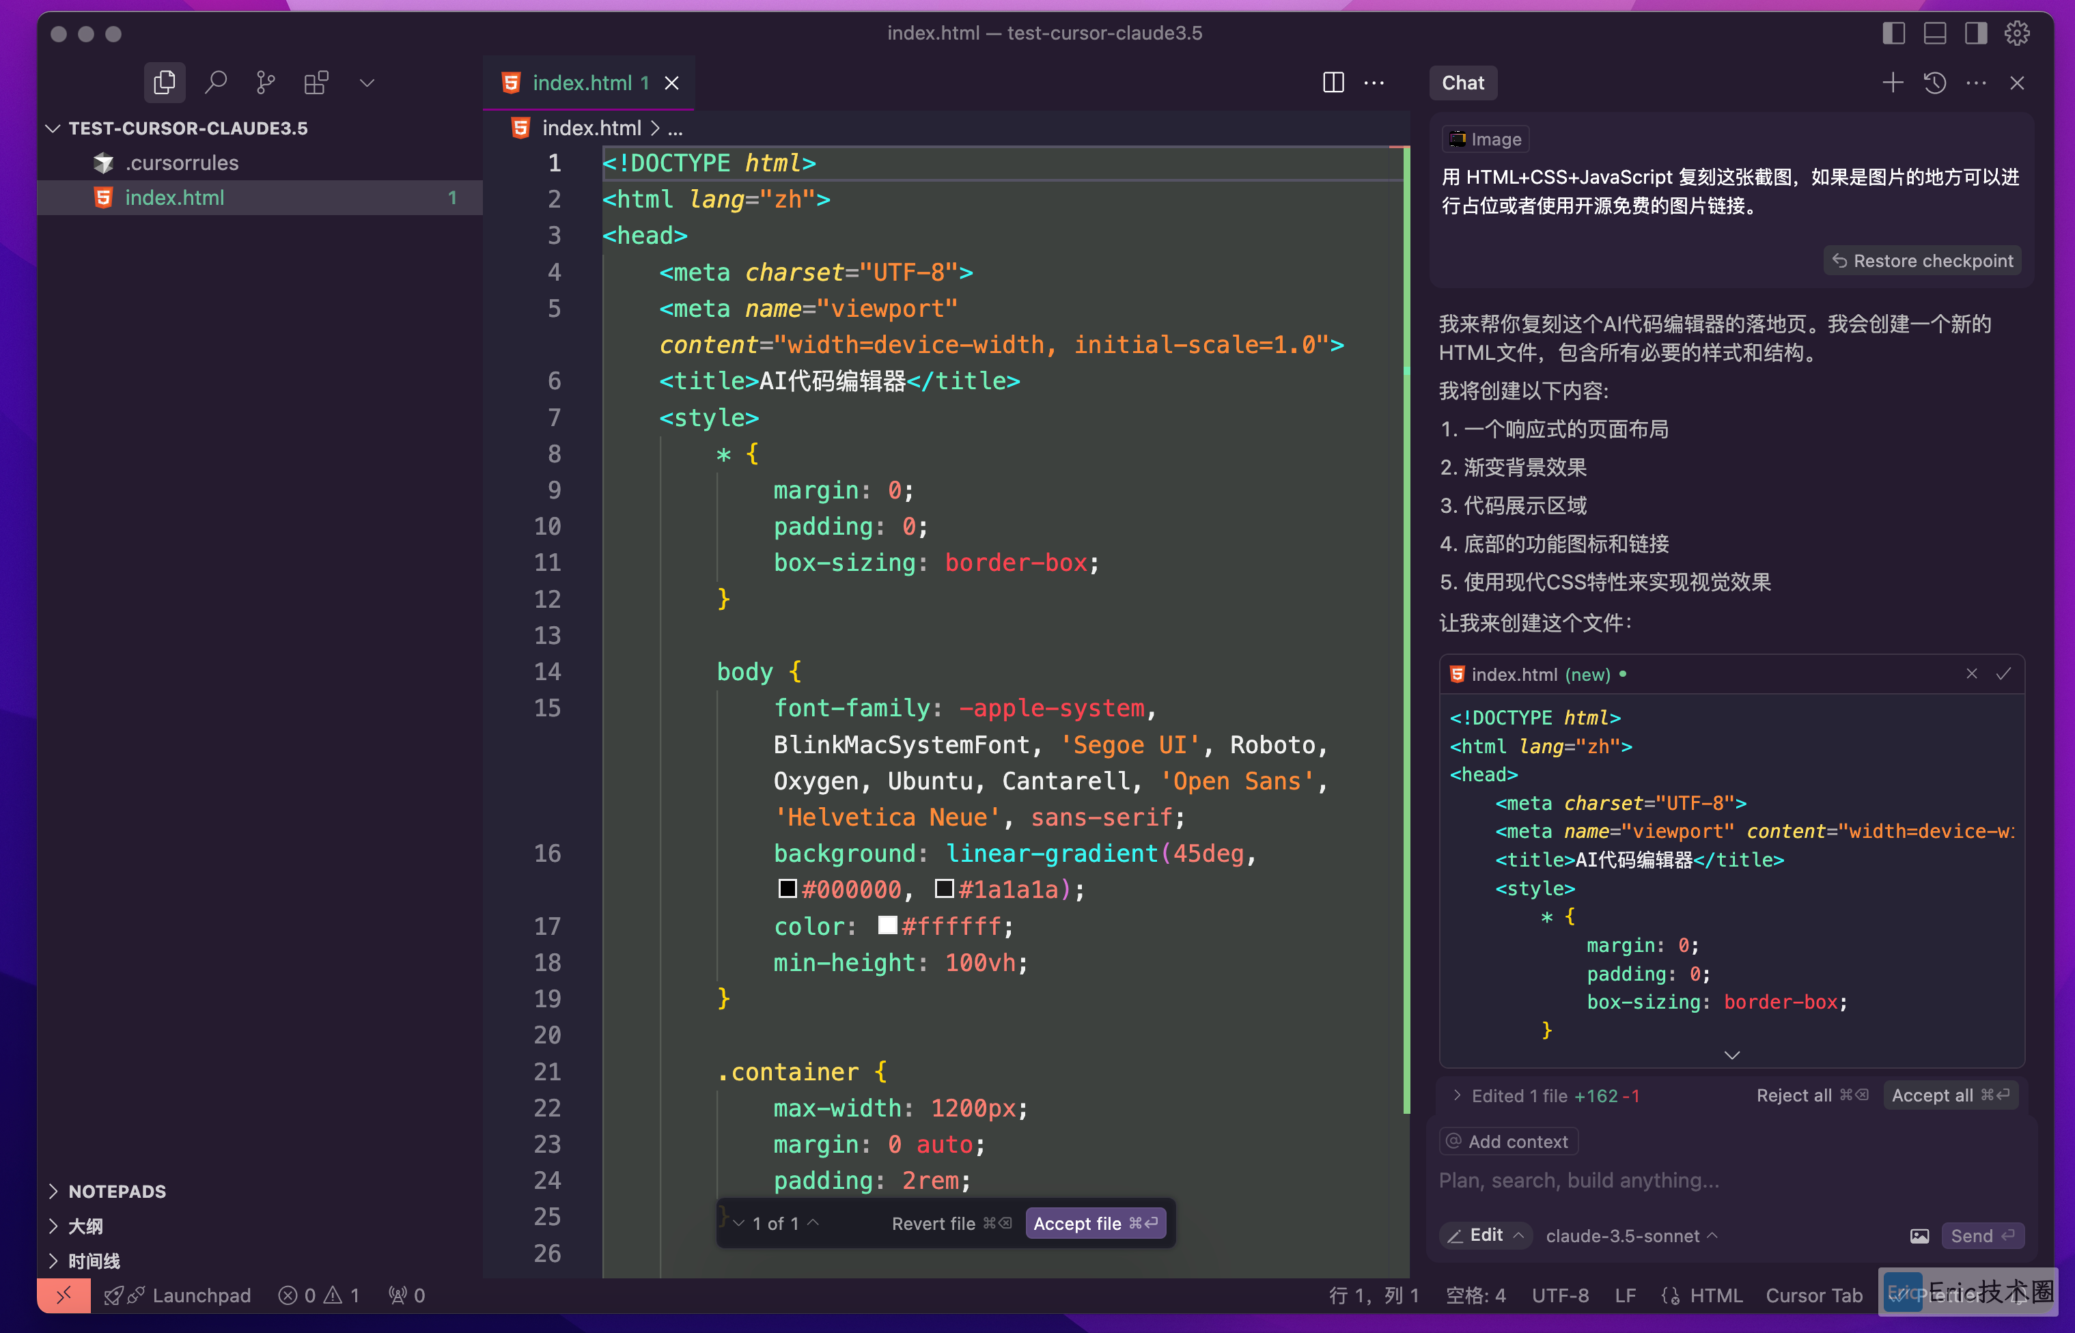Open remote window status bar icon
The image size is (2075, 1333).
64,1295
